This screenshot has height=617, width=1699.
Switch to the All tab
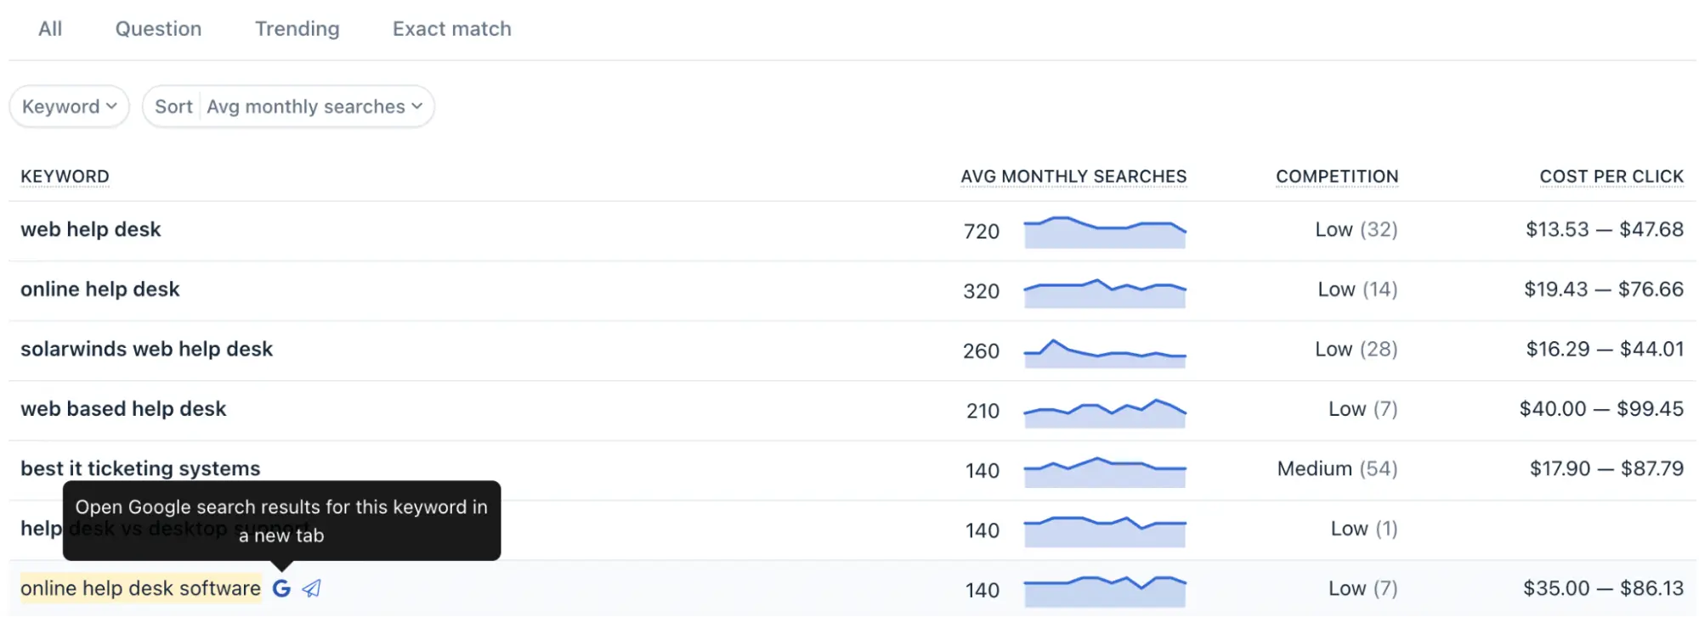pos(50,29)
